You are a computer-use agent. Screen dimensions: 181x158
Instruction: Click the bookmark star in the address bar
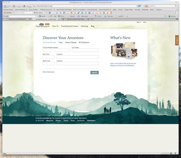137,6
